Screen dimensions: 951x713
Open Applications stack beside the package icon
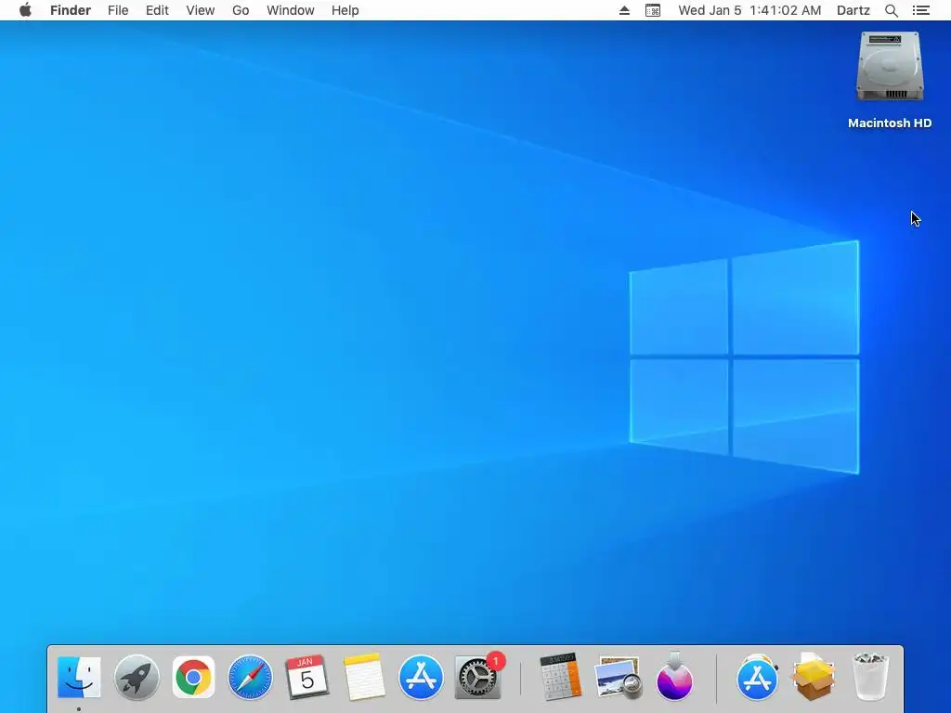click(x=757, y=677)
